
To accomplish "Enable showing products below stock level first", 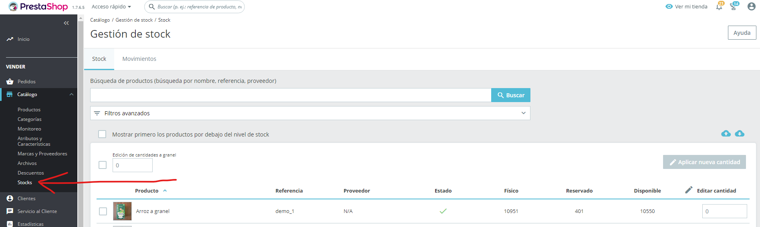I will [103, 134].
